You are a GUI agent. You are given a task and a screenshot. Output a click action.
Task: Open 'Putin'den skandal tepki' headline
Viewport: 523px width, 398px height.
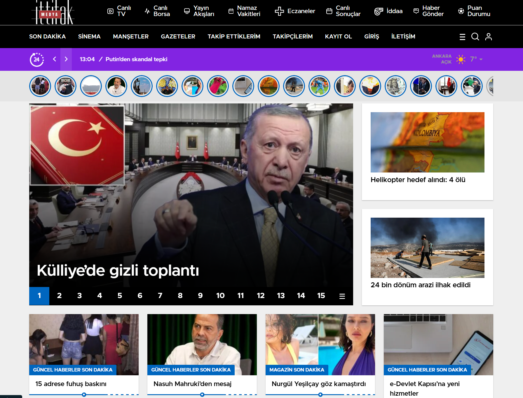pyautogui.click(x=136, y=59)
